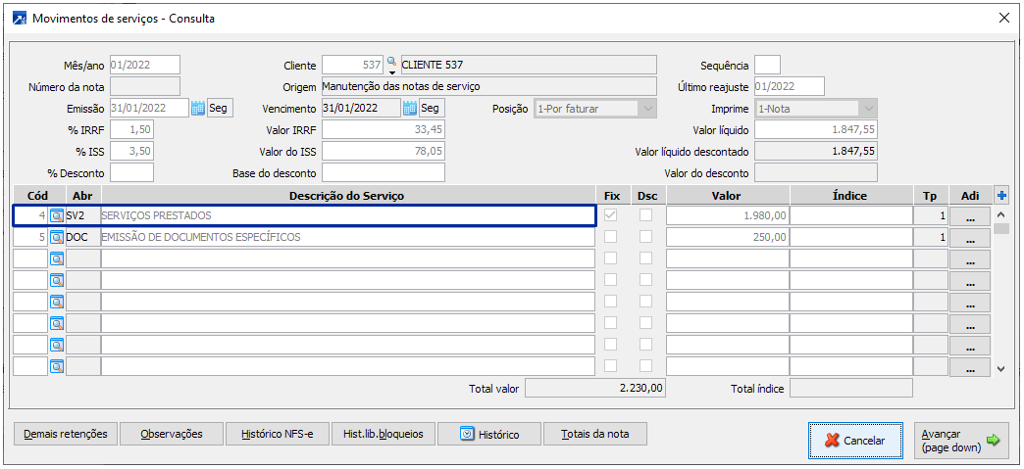Toggle Dsc checkbox for SERVIÇOS PRESTADOS row
The image size is (1024, 469).
pos(646,215)
